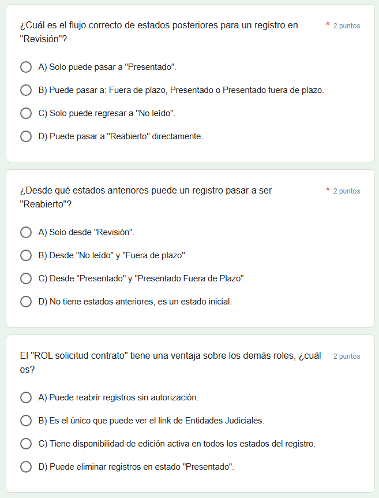Choose B) Fuera de plazo, Presentado option

[26, 90]
